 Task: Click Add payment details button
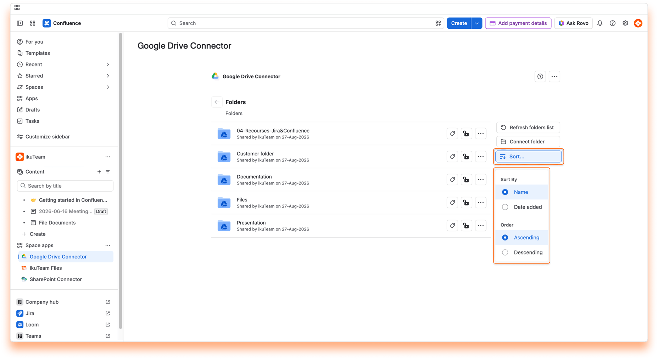(518, 23)
